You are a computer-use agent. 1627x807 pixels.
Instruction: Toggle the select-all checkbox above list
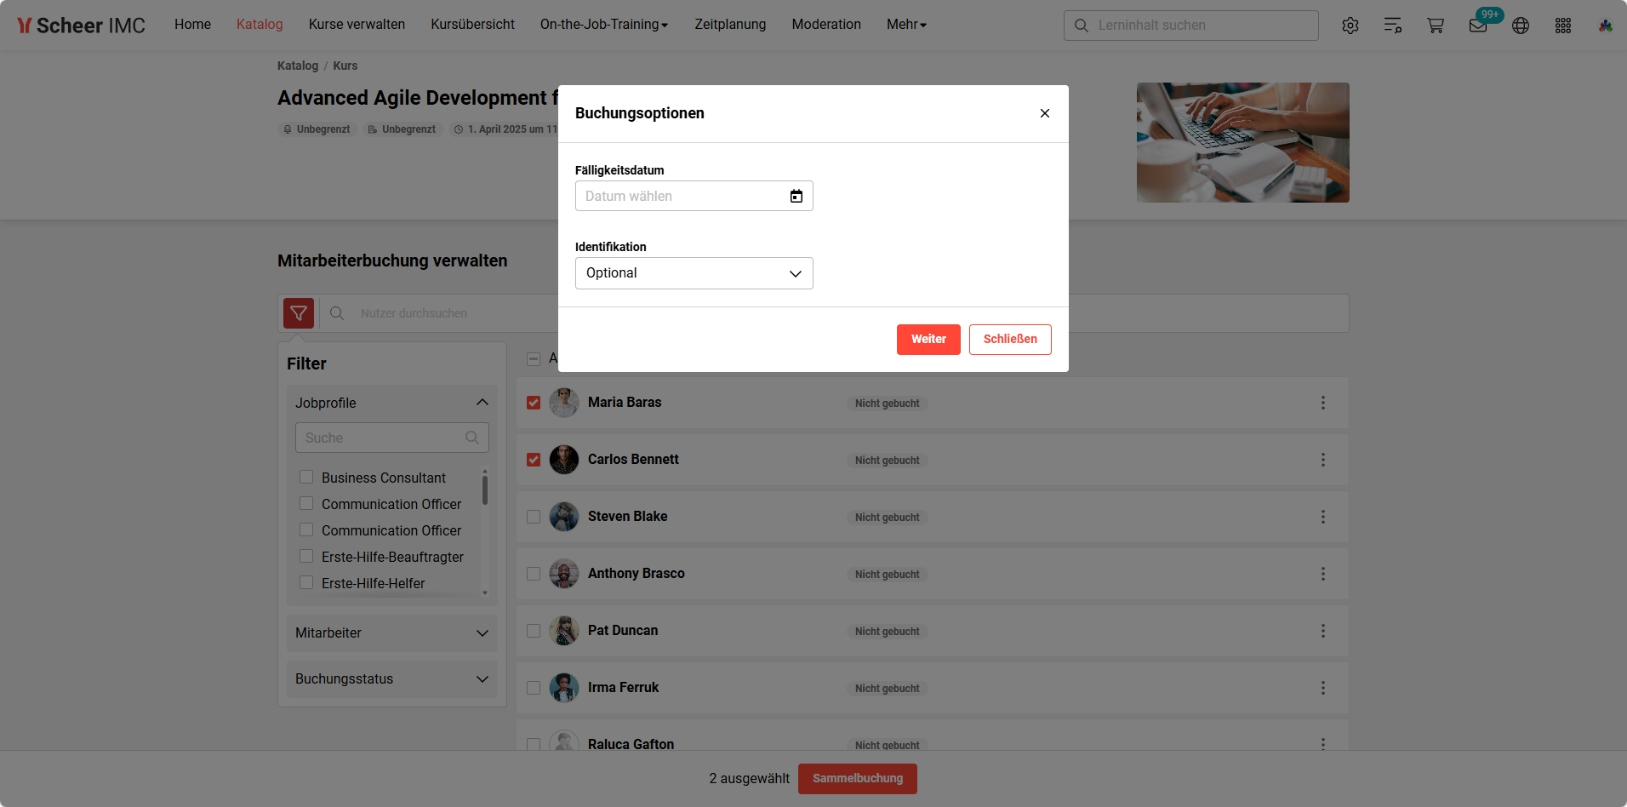click(x=534, y=359)
